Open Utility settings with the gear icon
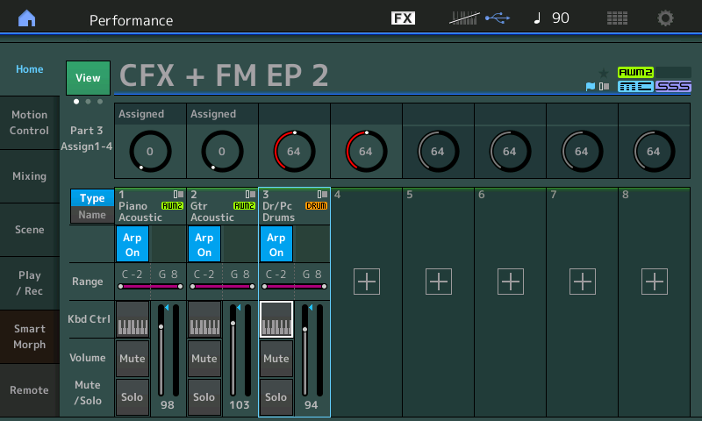Image resolution: width=702 pixels, height=421 pixels. point(665,18)
